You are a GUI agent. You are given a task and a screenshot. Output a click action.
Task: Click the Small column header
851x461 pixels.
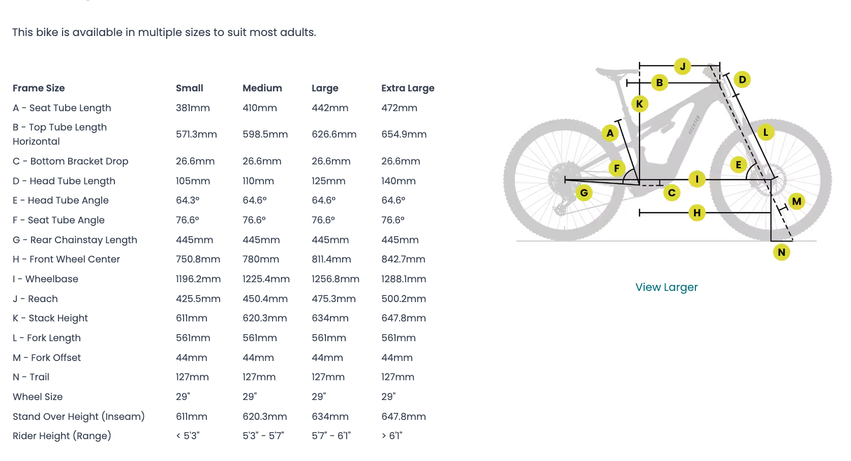190,88
